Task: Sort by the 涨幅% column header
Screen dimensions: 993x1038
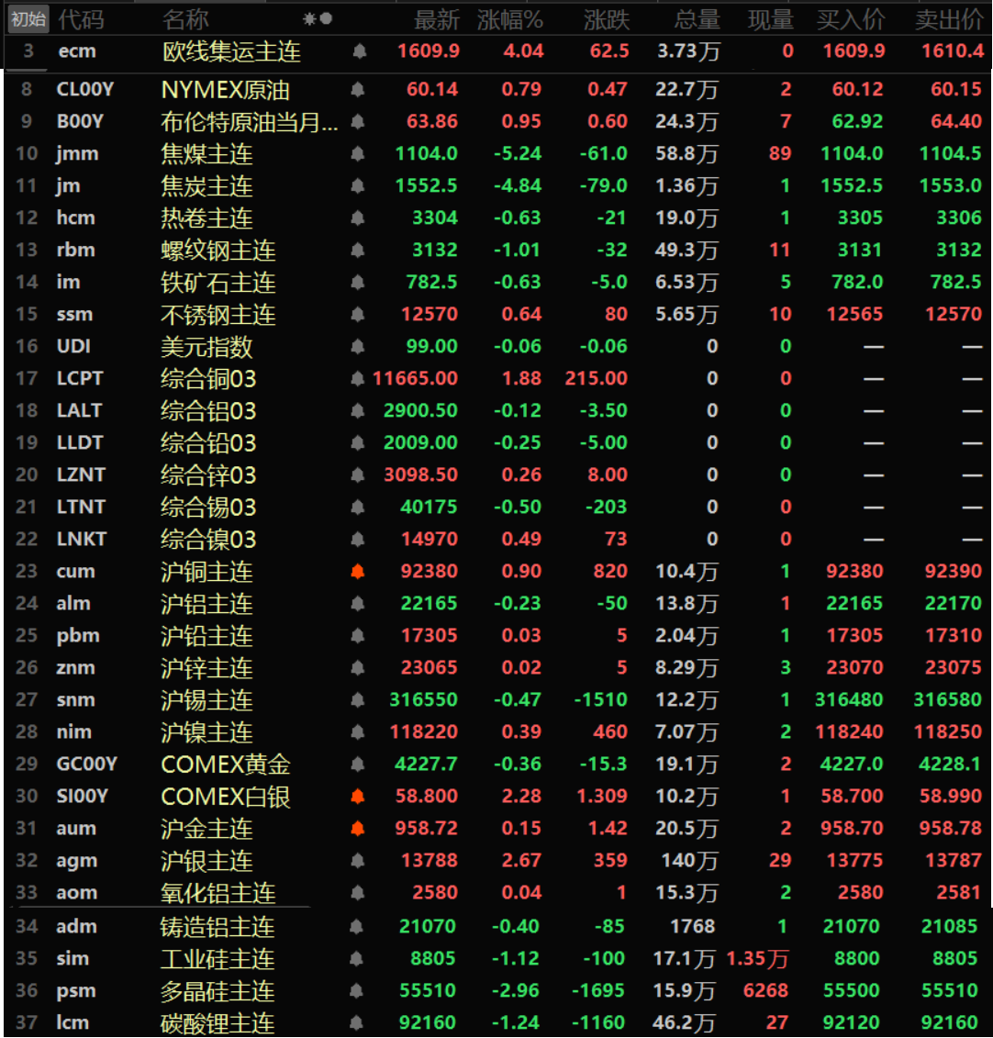Action: tap(510, 19)
